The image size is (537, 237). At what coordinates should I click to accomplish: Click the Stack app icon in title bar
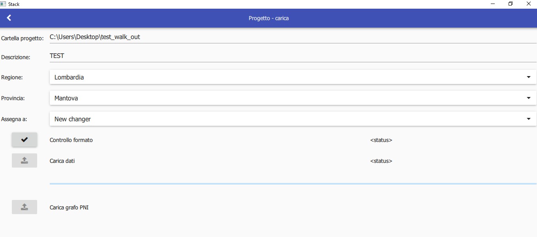(x=3, y=4)
